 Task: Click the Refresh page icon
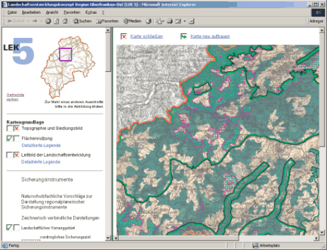click(57, 21)
